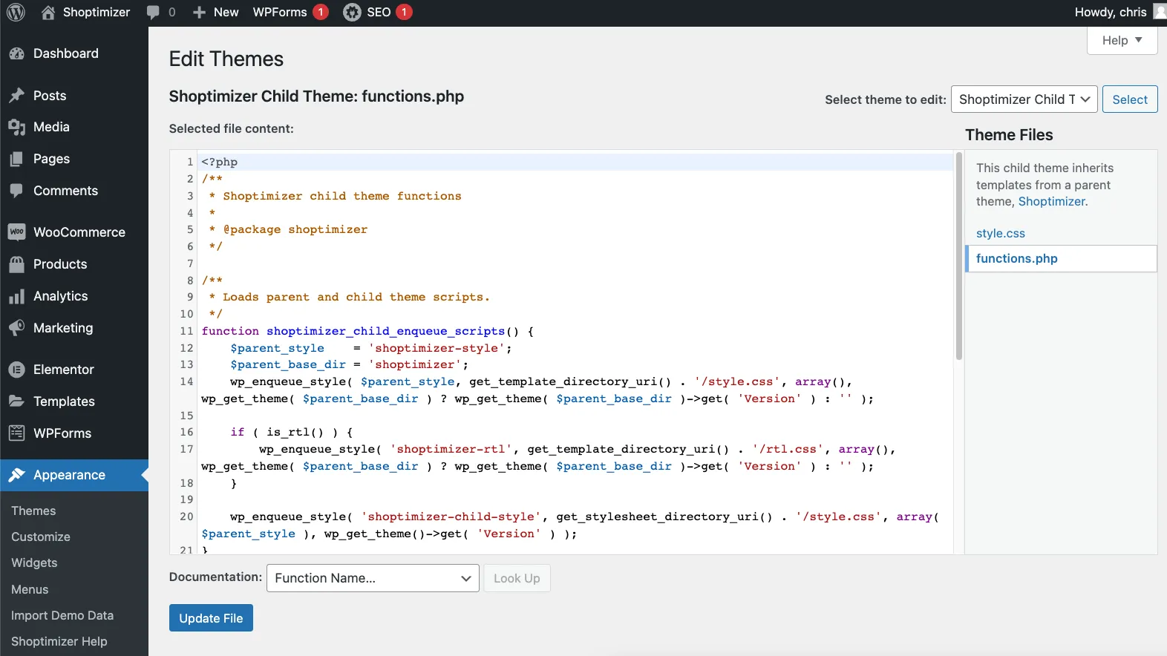Open the Themes submenu item
The height and width of the screenshot is (656, 1167).
[x=33, y=511]
